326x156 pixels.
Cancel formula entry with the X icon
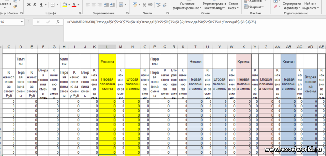coord(38,22)
